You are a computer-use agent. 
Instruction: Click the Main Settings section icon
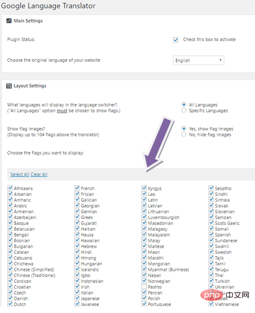coord(9,21)
